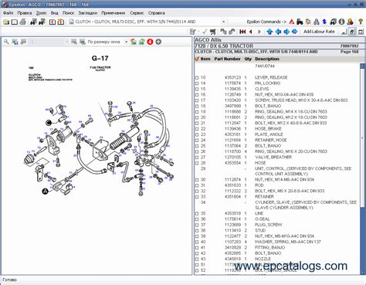
Task: Open the Сервис menu
Action: [137, 13]
